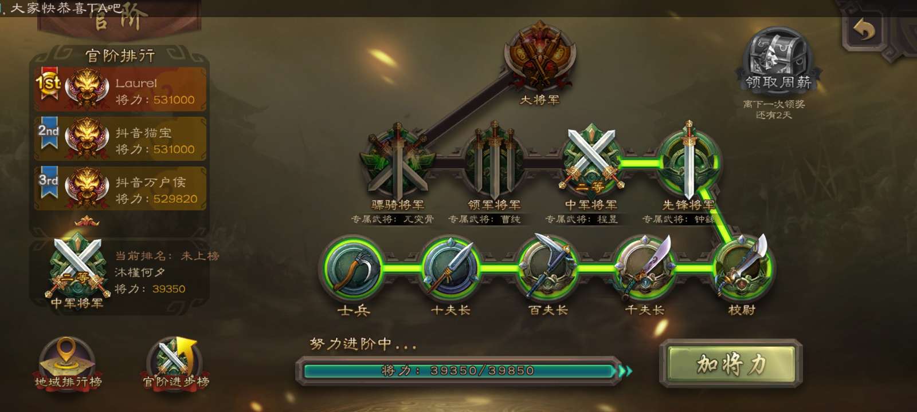Go back with the return arrow
The width and height of the screenshot is (917, 412).
tap(864, 30)
